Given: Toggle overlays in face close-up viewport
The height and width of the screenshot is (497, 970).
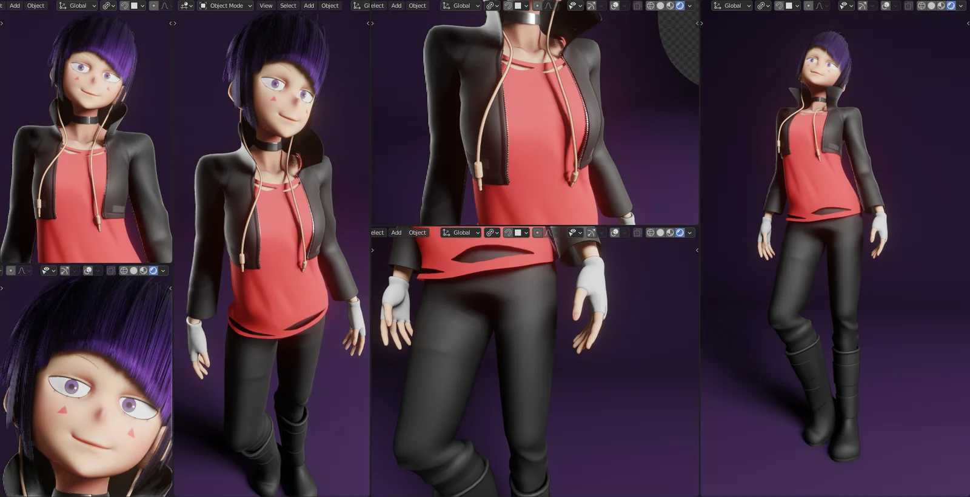Looking at the screenshot, I should coord(88,271).
